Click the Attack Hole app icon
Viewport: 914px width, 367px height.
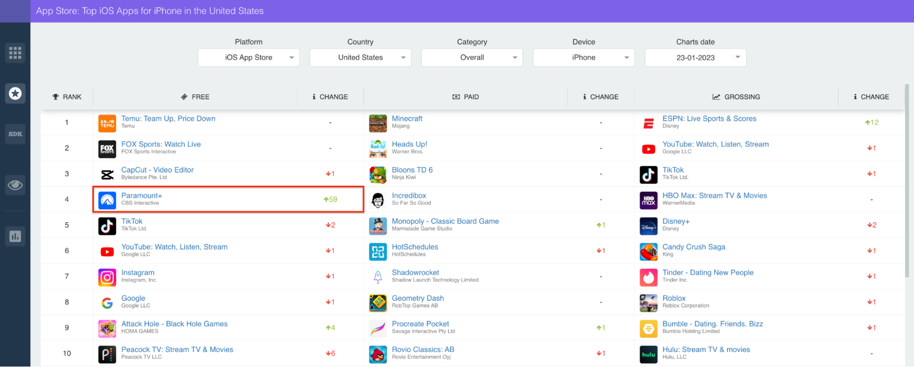[107, 328]
